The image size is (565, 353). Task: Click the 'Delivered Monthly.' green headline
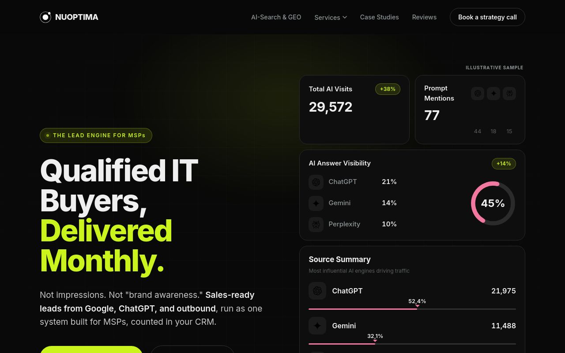point(106,246)
